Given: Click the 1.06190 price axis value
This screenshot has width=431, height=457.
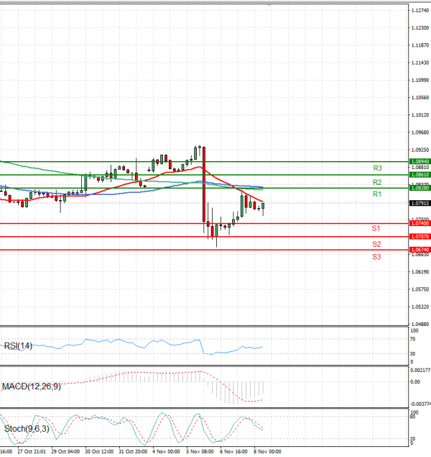Looking at the screenshot, I should (420, 272).
